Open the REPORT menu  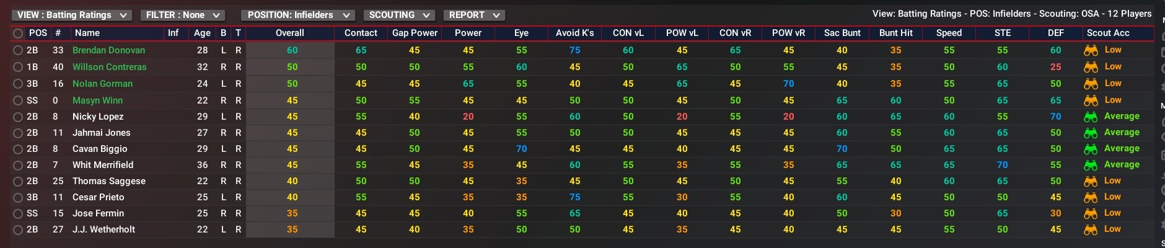474,15
